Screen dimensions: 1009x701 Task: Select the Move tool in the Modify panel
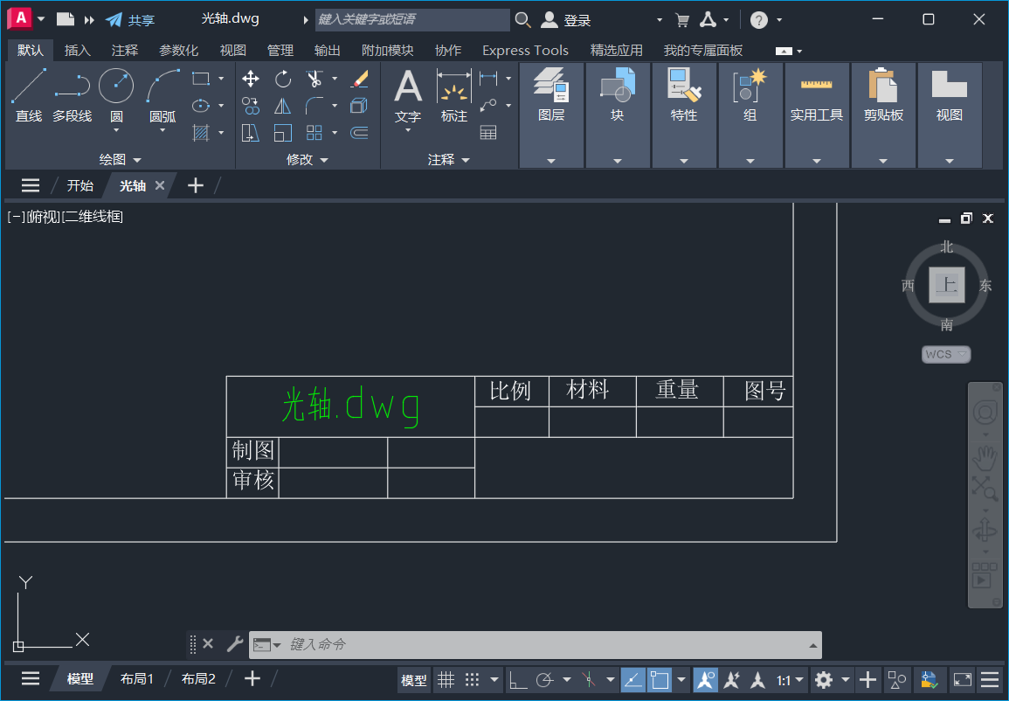[251, 79]
